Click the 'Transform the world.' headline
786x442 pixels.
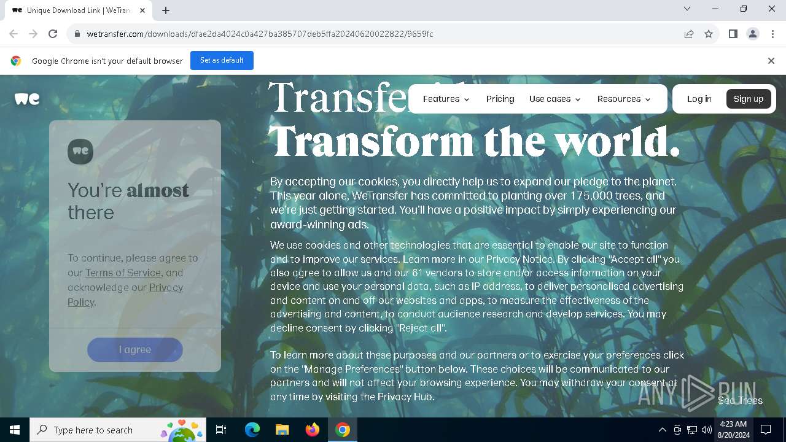pos(475,142)
